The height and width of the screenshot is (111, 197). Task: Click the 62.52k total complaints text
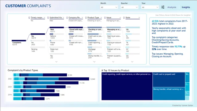170,23
